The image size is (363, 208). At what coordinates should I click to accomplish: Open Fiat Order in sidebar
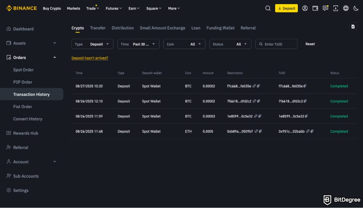pyautogui.click(x=22, y=106)
